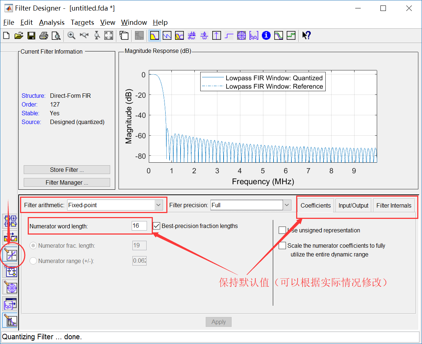Image resolution: width=422 pixels, height=344 pixels.
Task: Open print preview
Action: [56, 35]
